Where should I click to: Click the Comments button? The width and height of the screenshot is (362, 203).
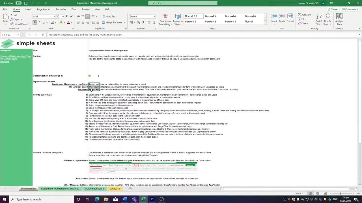[350, 9]
